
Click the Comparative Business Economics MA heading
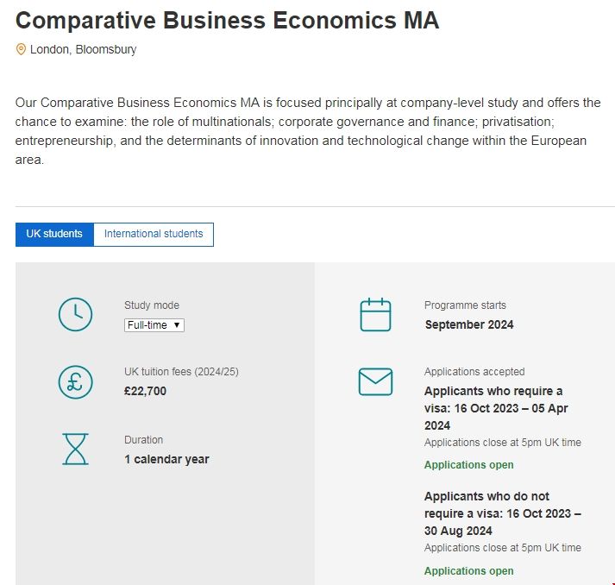[227, 21]
